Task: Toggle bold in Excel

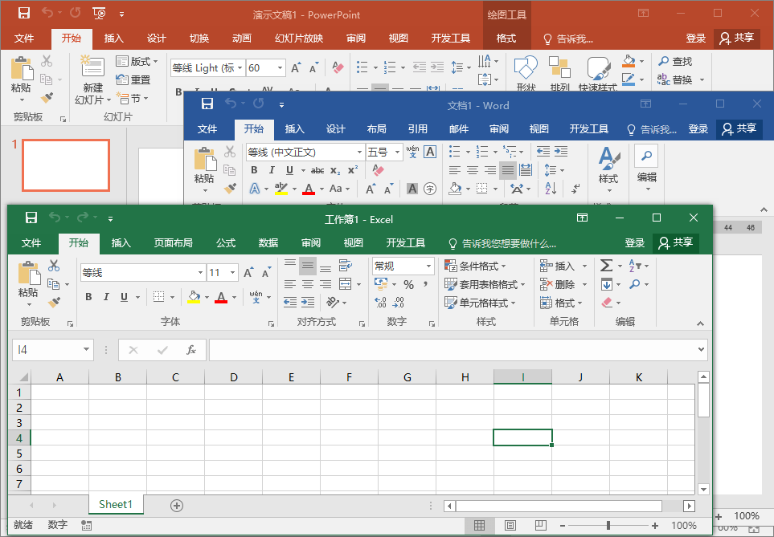Action: click(x=88, y=297)
